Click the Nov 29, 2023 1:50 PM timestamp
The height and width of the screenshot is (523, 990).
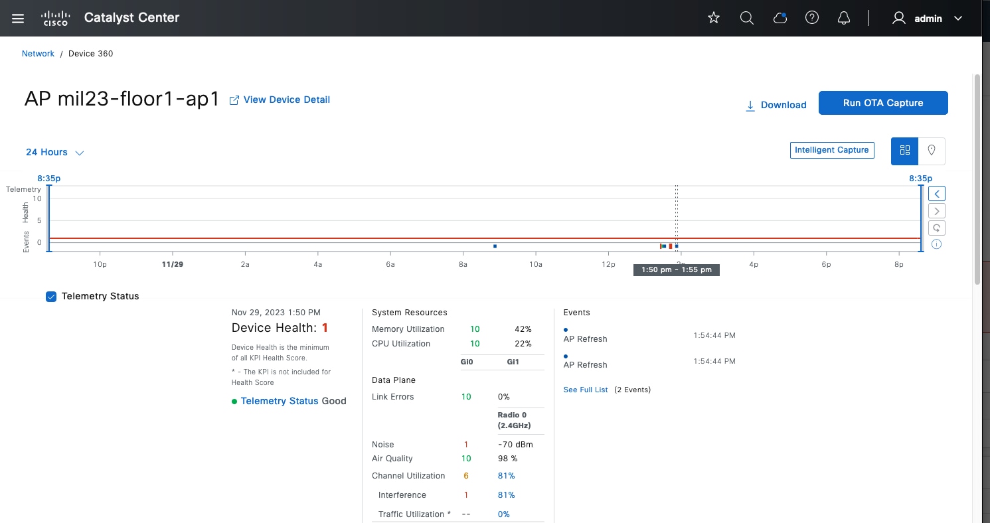276,313
